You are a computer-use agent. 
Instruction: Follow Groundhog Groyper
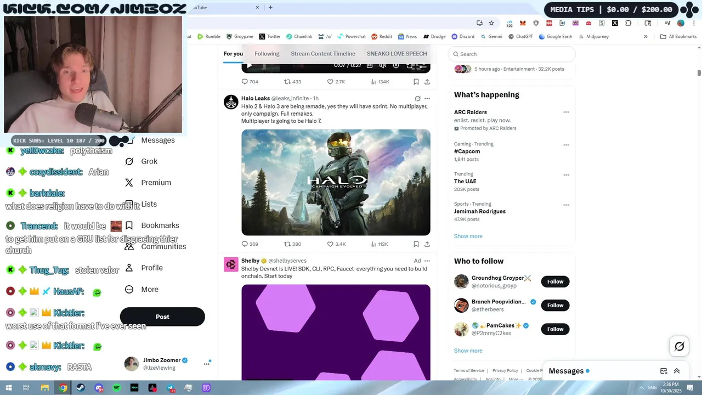555,281
